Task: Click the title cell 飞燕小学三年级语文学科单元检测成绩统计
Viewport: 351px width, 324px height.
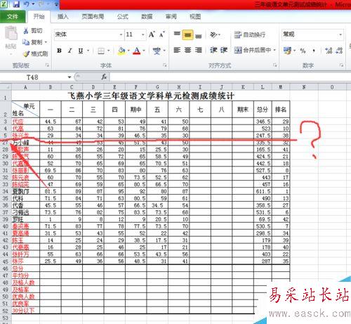Action: click(151, 96)
